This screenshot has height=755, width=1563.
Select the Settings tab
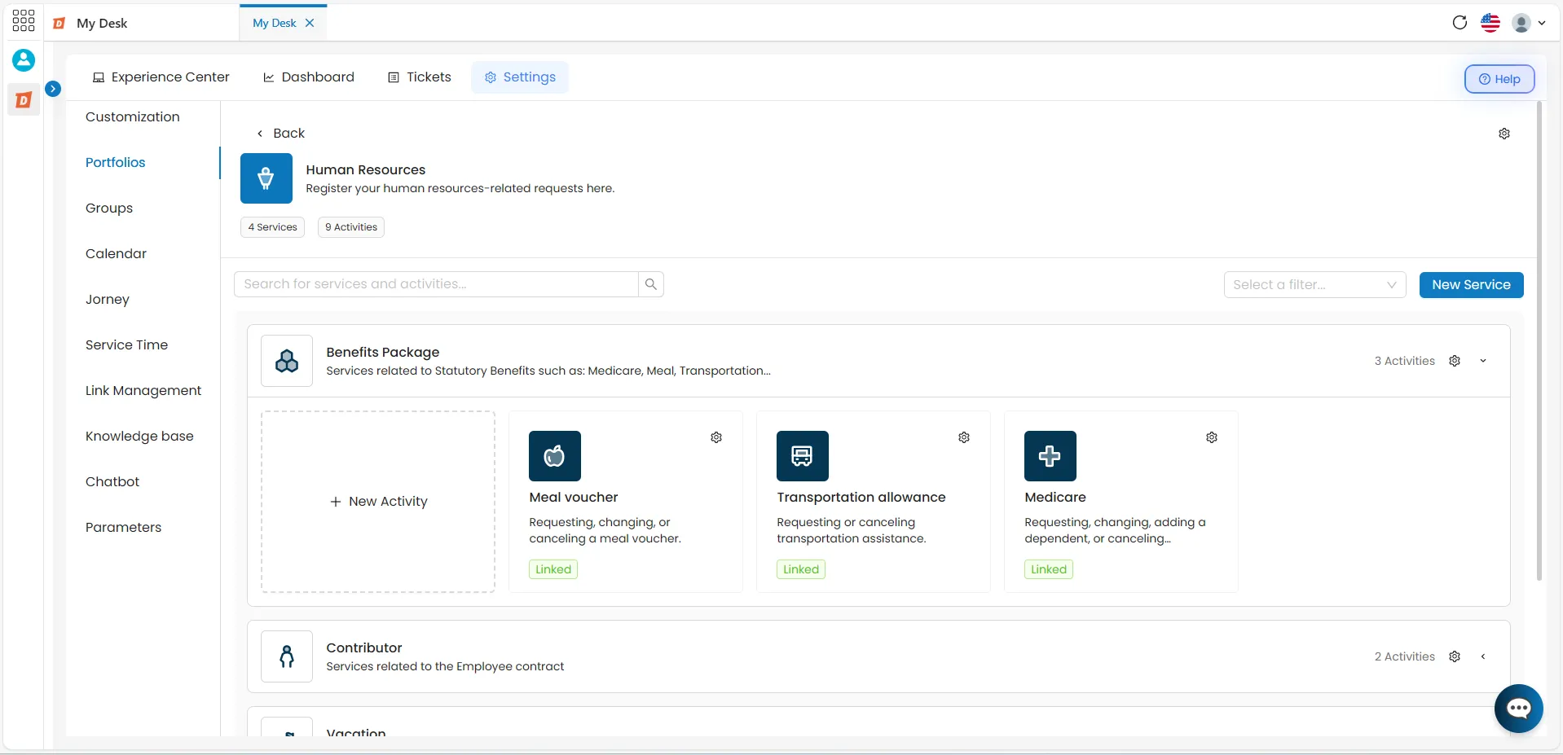coord(520,77)
